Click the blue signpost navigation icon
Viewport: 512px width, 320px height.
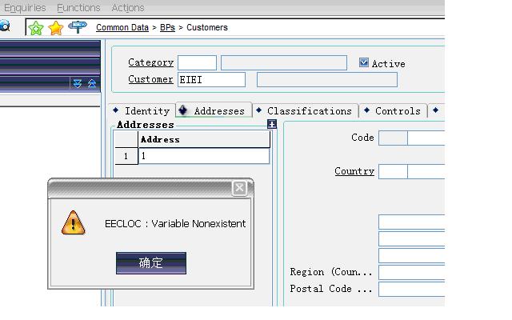(78, 27)
